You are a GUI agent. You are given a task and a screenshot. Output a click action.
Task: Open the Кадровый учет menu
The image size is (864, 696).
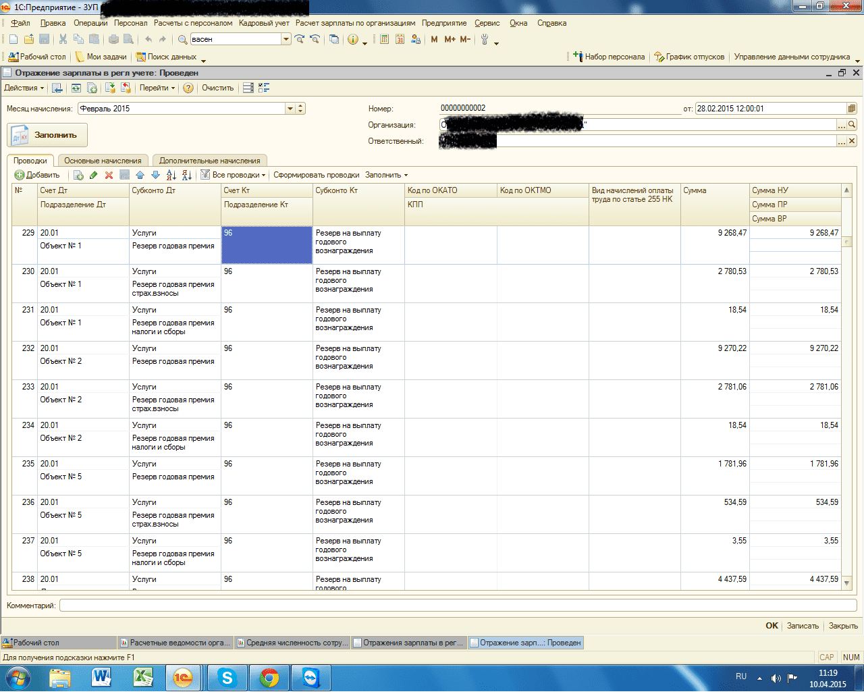264,23
